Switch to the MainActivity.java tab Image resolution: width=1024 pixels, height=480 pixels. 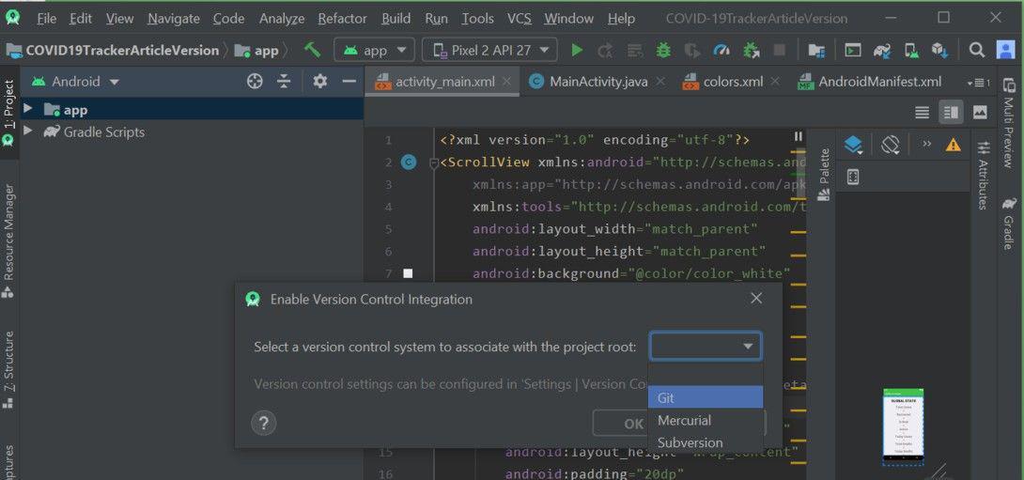[x=597, y=82]
